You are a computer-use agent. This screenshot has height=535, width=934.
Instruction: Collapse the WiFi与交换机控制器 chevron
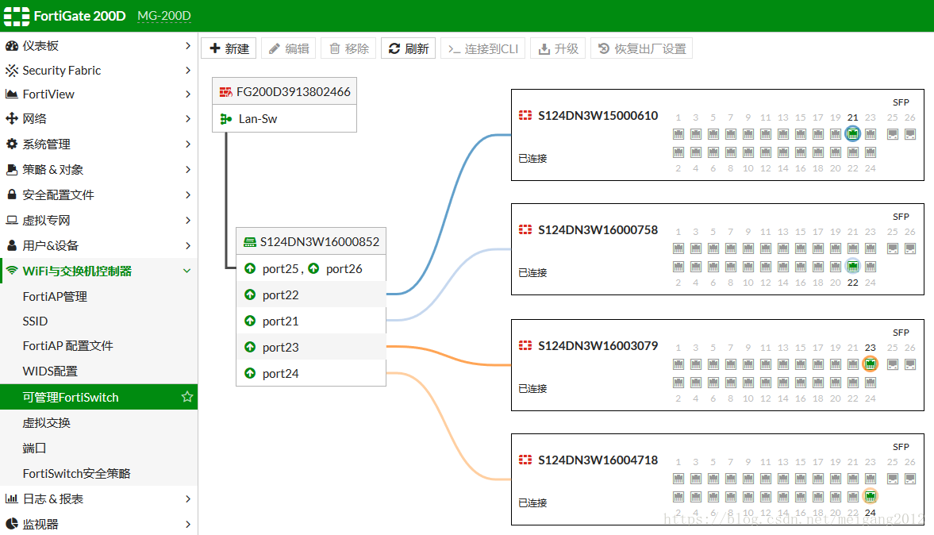[187, 271]
